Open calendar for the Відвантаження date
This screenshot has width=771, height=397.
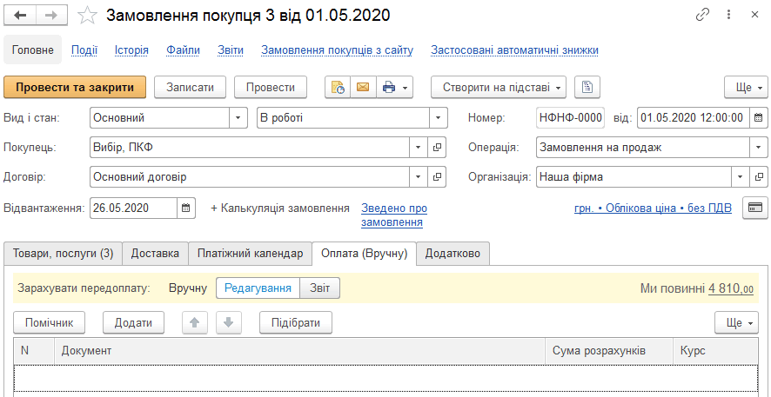pos(186,208)
